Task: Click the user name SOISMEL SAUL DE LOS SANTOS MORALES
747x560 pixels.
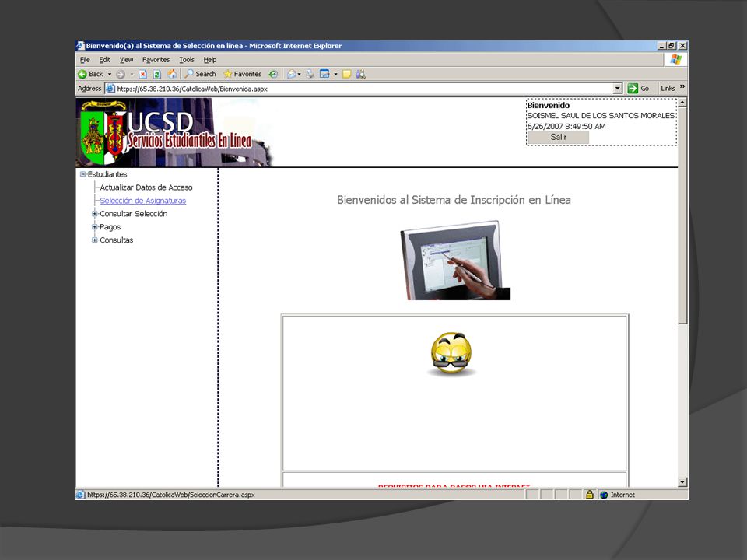Action: coord(601,116)
